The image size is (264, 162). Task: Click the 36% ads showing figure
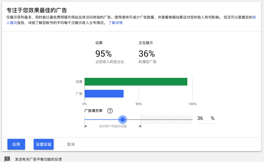point(147,54)
